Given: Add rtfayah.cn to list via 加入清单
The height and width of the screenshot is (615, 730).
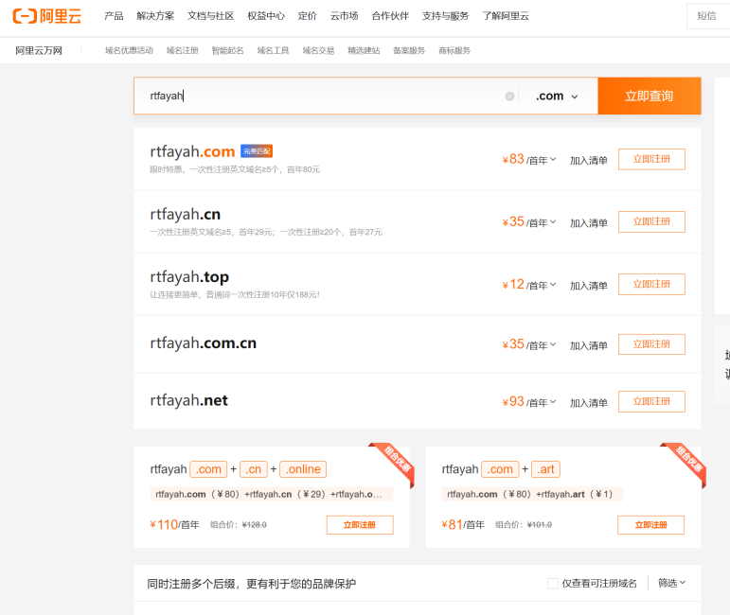Looking at the screenshot, I should point(589,223).
